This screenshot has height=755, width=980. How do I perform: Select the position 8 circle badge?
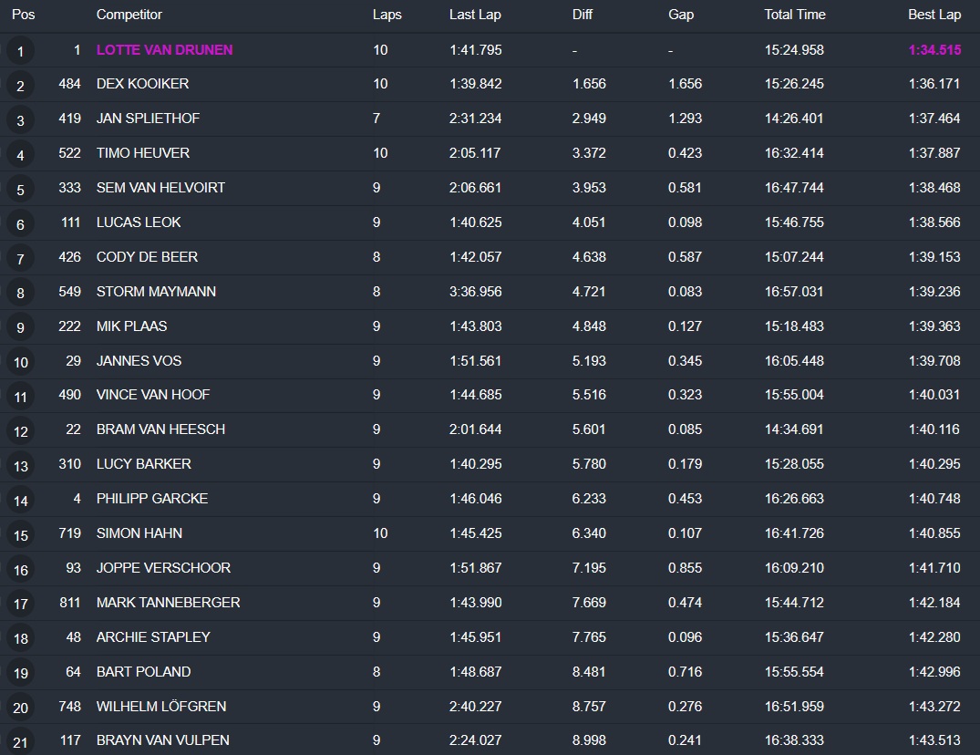(x=20, y=294)
